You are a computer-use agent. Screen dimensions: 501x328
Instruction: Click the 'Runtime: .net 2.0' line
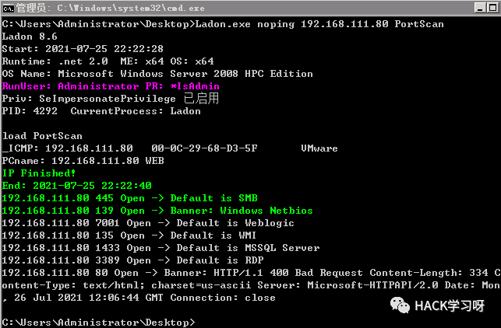point(108,61)
